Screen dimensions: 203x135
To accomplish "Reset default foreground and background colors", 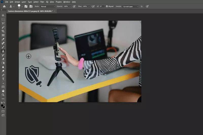I will pyautogui.click(x=2, y=102).
